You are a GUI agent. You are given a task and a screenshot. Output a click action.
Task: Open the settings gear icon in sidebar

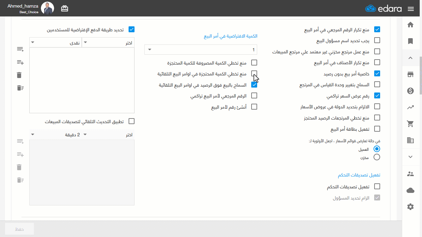point(410,207)
